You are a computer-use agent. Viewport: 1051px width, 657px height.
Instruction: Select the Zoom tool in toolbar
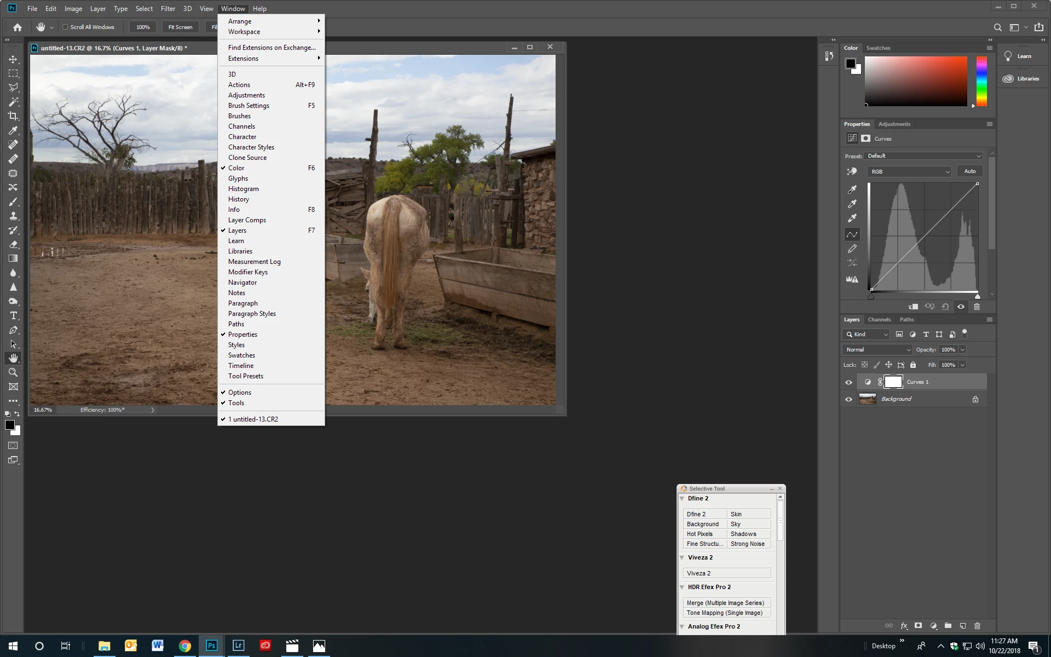(13, 372)
